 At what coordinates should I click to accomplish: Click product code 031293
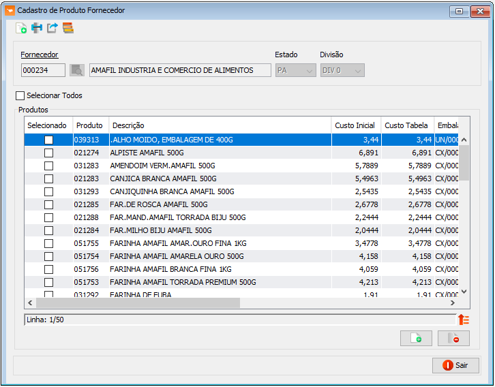coord(86,191)
